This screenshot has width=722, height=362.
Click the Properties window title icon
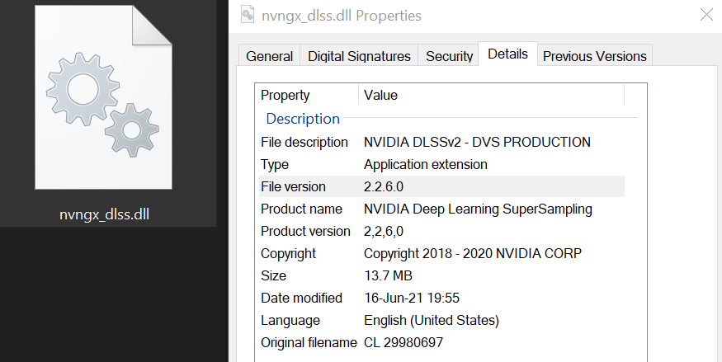247,15
